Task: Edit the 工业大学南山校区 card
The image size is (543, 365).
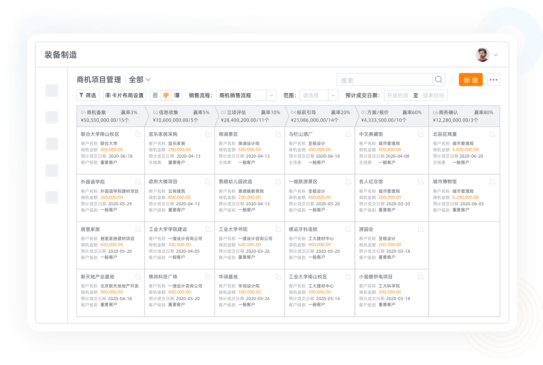Action: tap(349, 277)
